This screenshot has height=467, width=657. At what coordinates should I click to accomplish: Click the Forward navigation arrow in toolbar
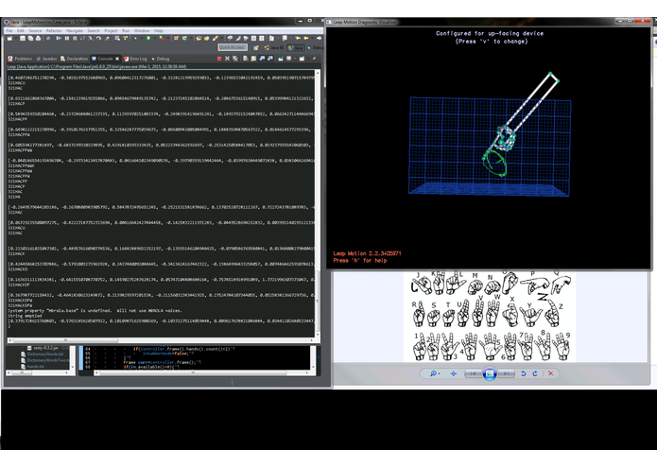(x=319, y=38)
